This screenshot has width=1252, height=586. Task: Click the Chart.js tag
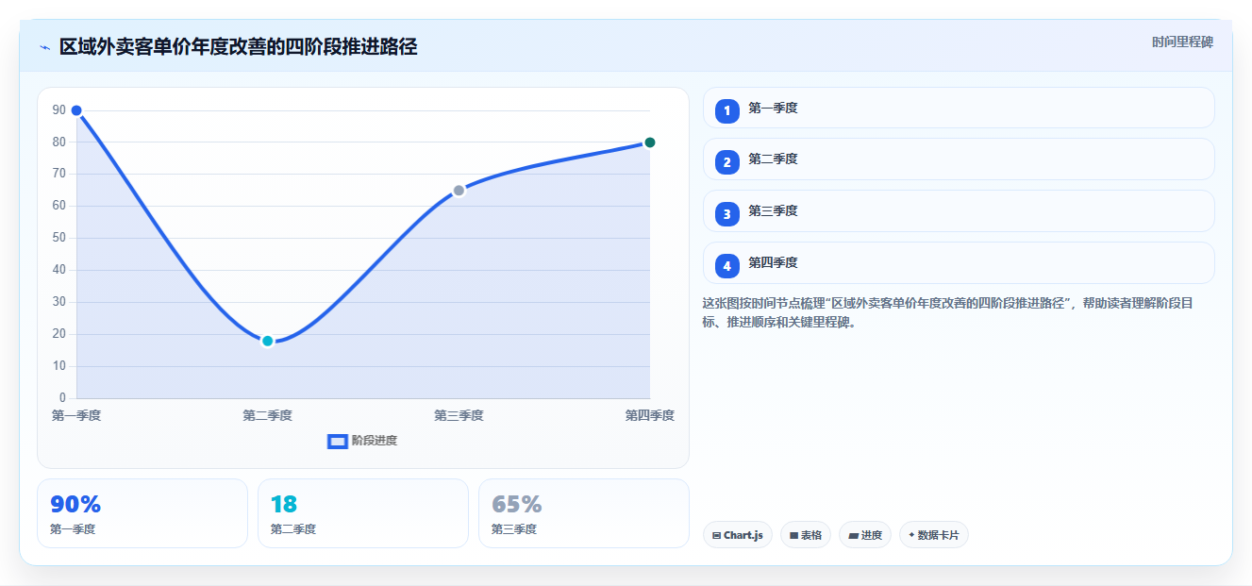point(738,535)
